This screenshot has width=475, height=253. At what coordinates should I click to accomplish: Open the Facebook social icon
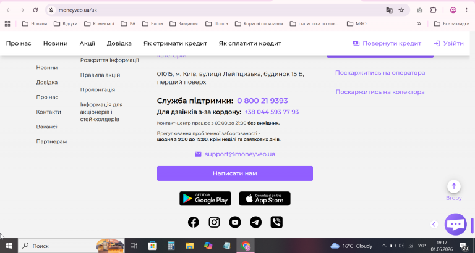coord(193,222)
